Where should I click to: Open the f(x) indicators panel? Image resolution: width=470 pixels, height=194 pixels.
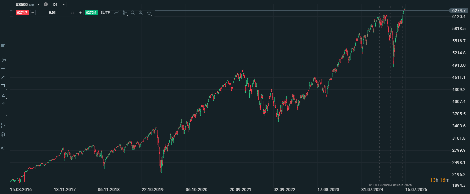[3, 60]
